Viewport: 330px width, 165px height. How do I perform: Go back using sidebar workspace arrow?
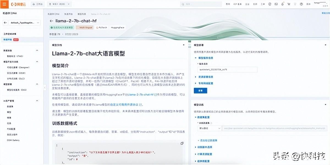[x=5, y=23]
